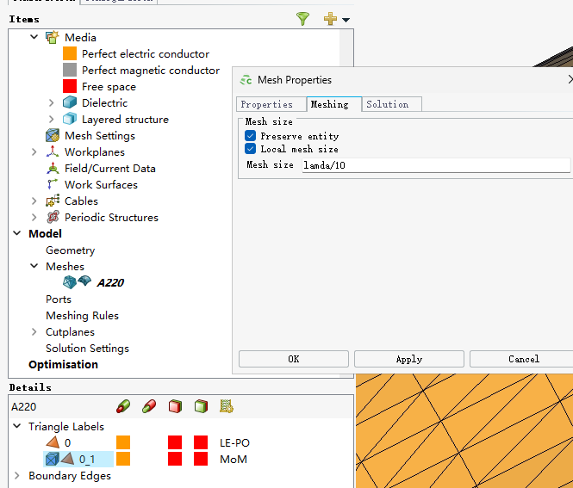Click MoM text in label 0_1 row

pyautogui.click(x=234, y=459)
